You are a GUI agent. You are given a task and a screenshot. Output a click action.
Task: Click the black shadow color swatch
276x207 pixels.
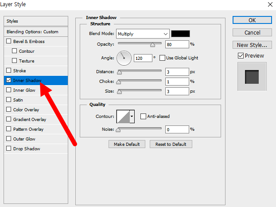pyautogui.click(x=181, y=34)
